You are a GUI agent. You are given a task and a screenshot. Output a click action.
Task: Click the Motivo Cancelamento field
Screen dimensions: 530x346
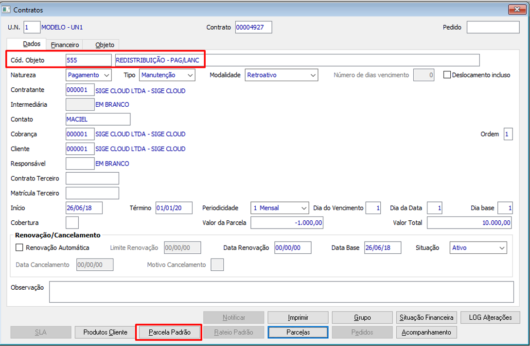(217, 265)
